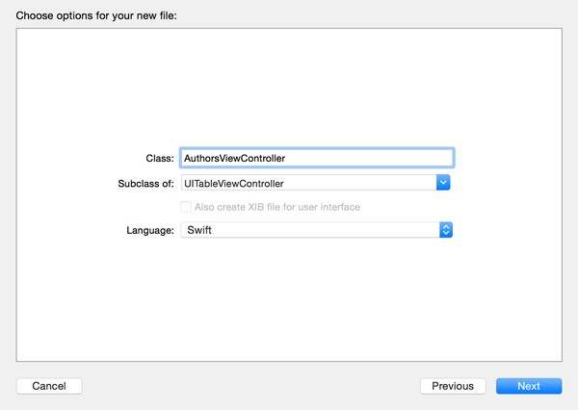Image resolution: width=578 pixels, height=410 pixels.
Task: Click the 'Choose options for your new file:' heading
Action: coord(96,15)
